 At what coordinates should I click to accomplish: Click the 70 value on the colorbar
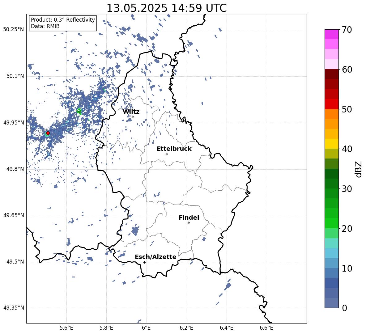[x=347, y=30]
